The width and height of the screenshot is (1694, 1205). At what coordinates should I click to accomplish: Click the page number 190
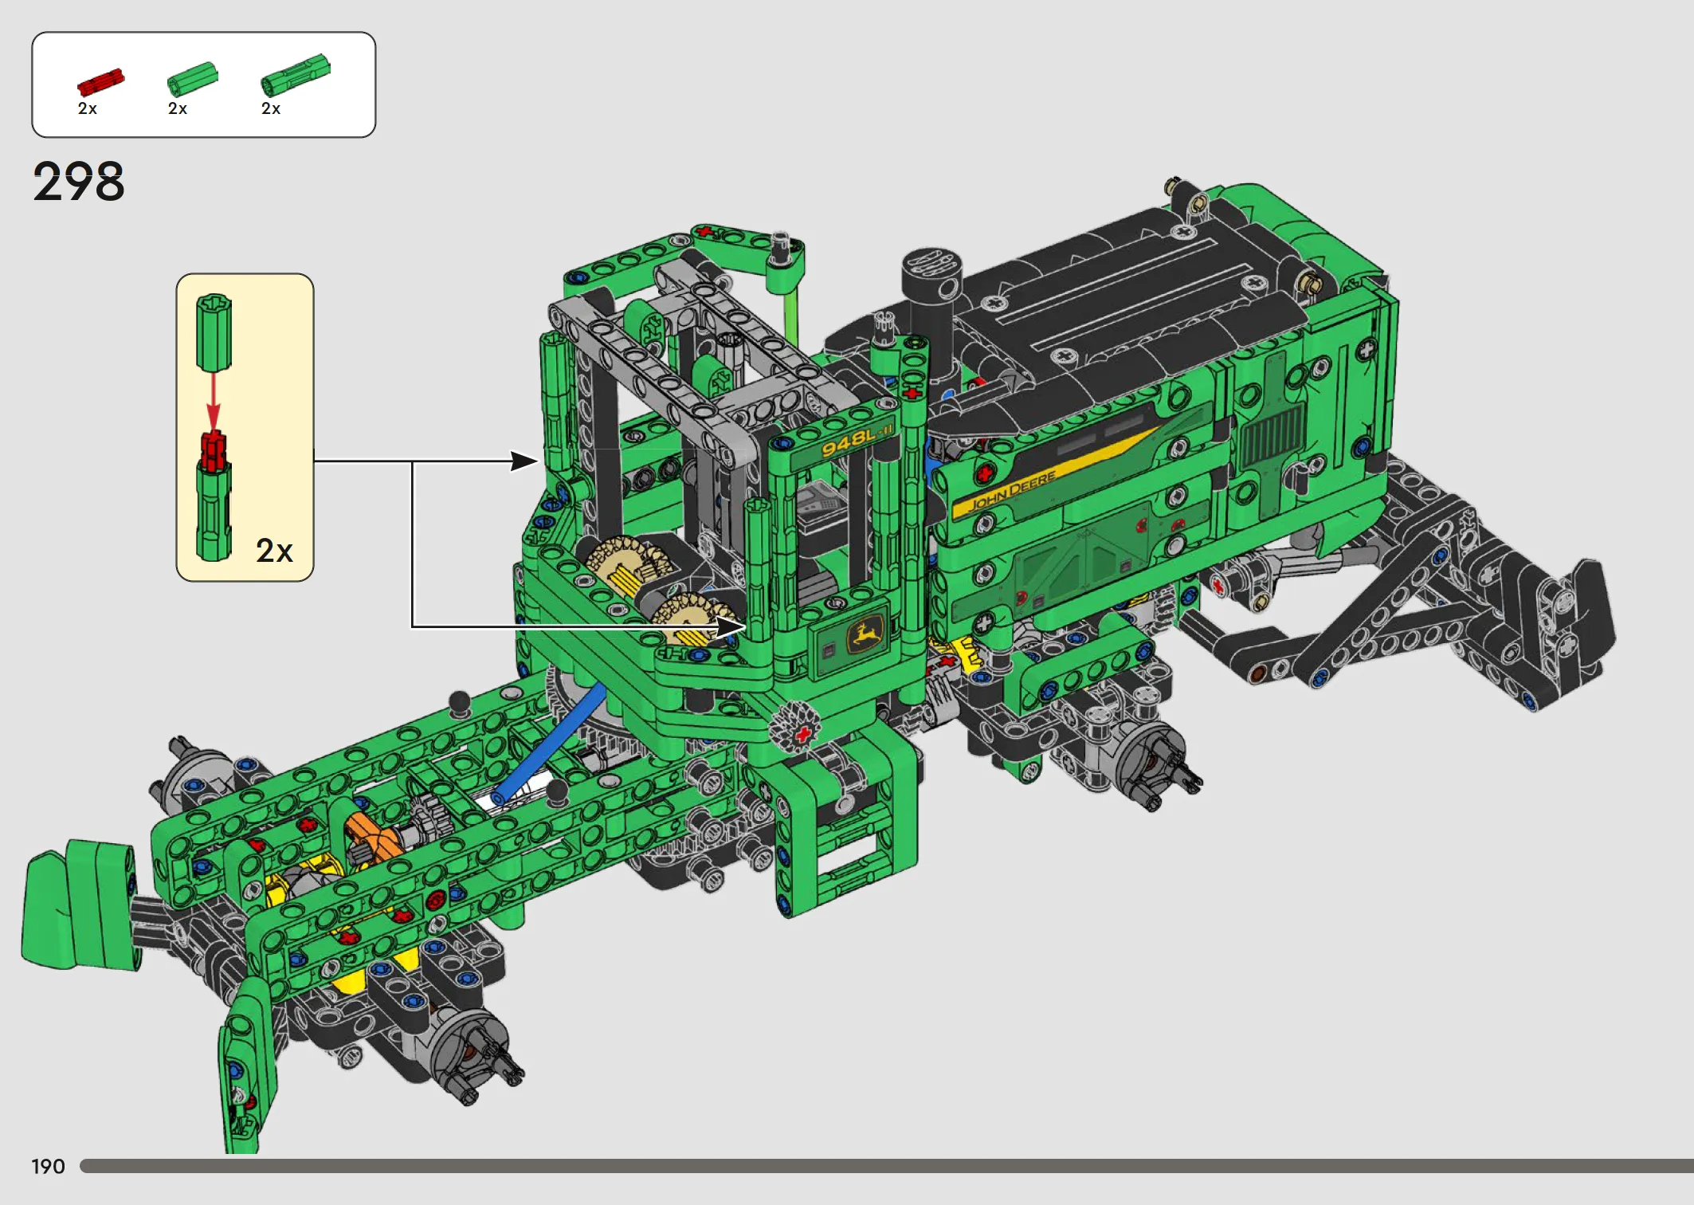(x=48, y=1167)
